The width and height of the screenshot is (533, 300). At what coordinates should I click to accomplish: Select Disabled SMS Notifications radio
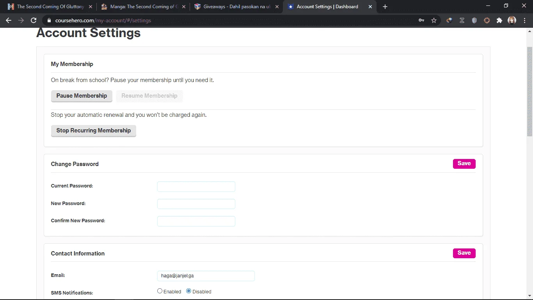pyautogui.click(x=189, y=291)
